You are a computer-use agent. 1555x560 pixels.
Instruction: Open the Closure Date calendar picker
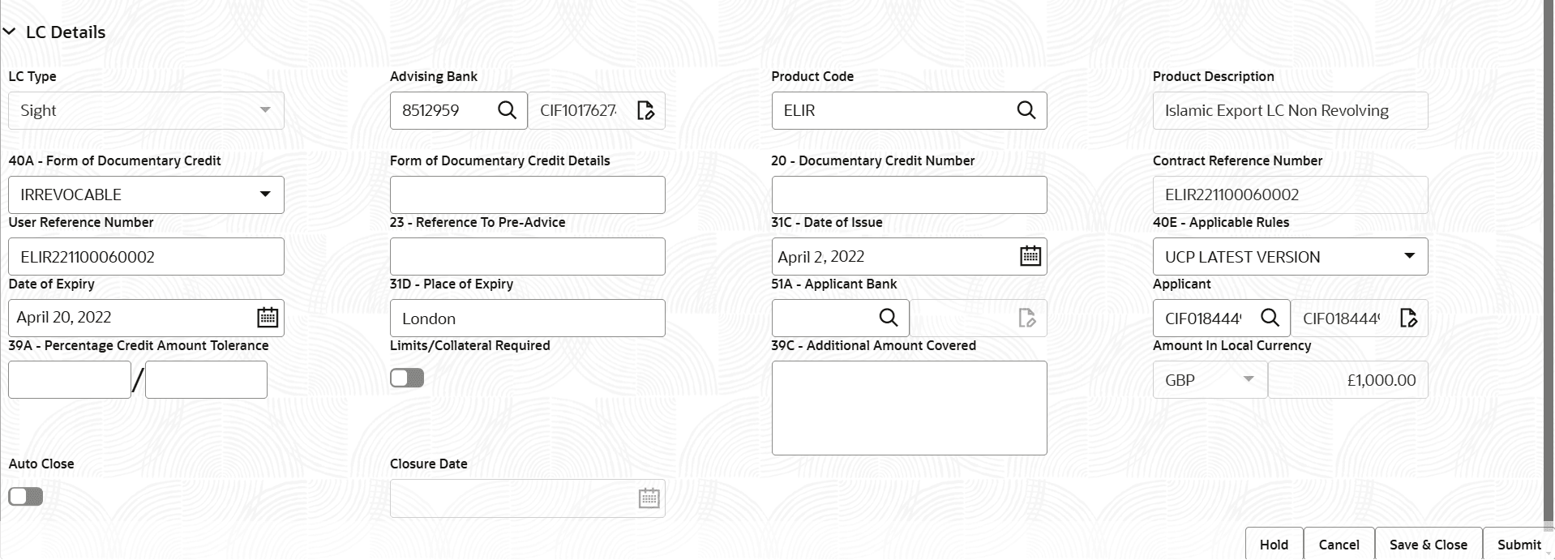click(649, 498)
